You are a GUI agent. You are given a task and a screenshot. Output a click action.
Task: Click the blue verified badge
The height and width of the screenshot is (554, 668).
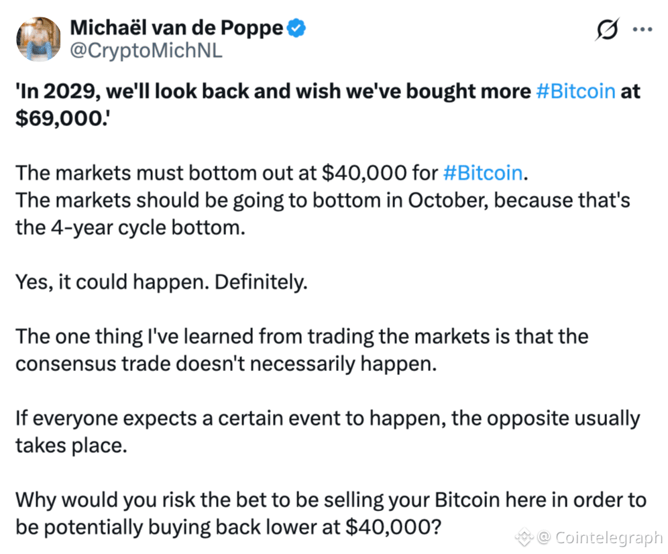(x=296, y=28)
